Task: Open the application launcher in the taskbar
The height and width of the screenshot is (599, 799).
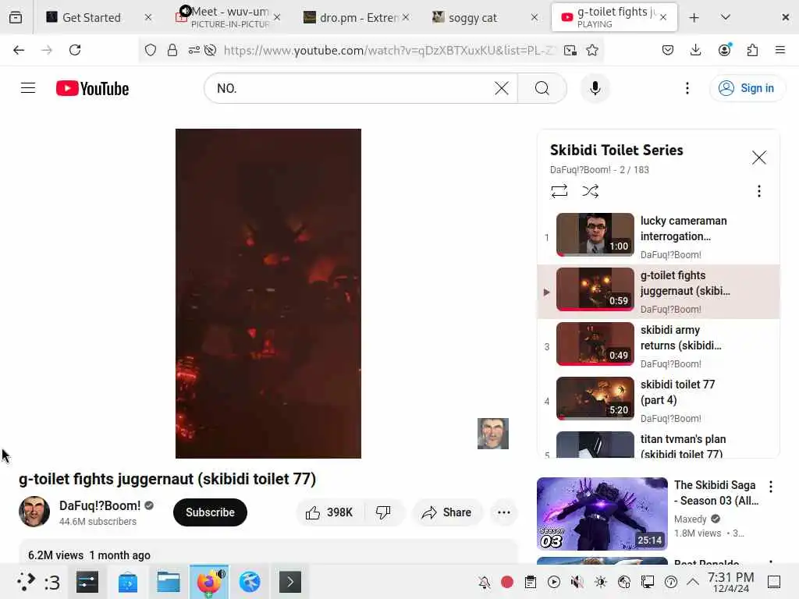Action: click(26, 582)
